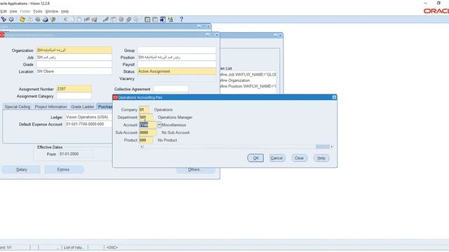Click the Ledger field Vision Operations (USA)
This screenshot has width=449, height=252.
click(x=88, y=117)
